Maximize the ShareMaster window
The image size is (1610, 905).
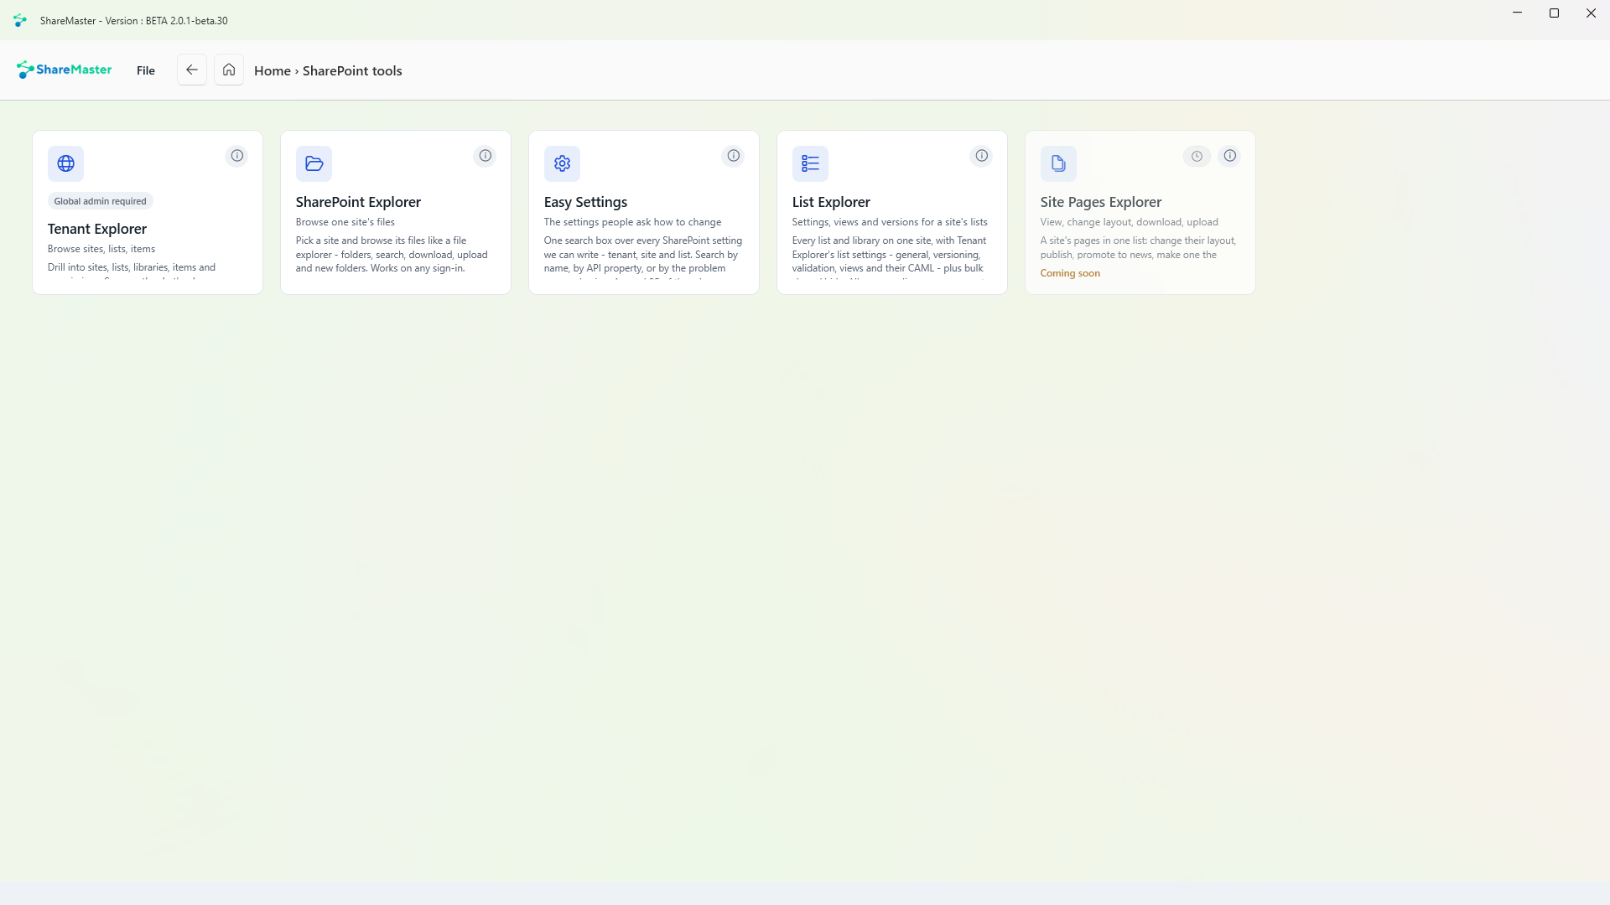click(x=1554, y=13)
